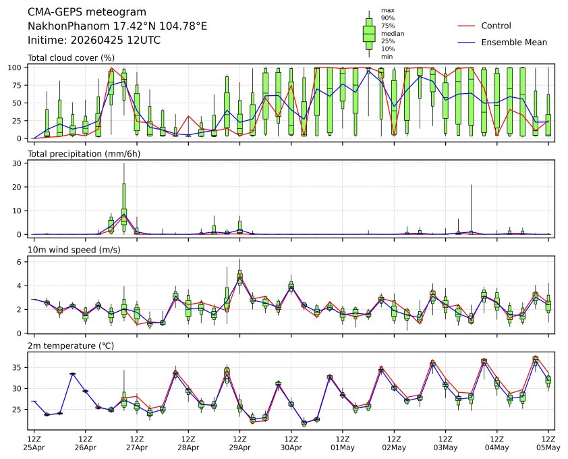This screenshot has width=568, height=459.
Task: Click the 12Z 05May time axis label
Action: 548,442
